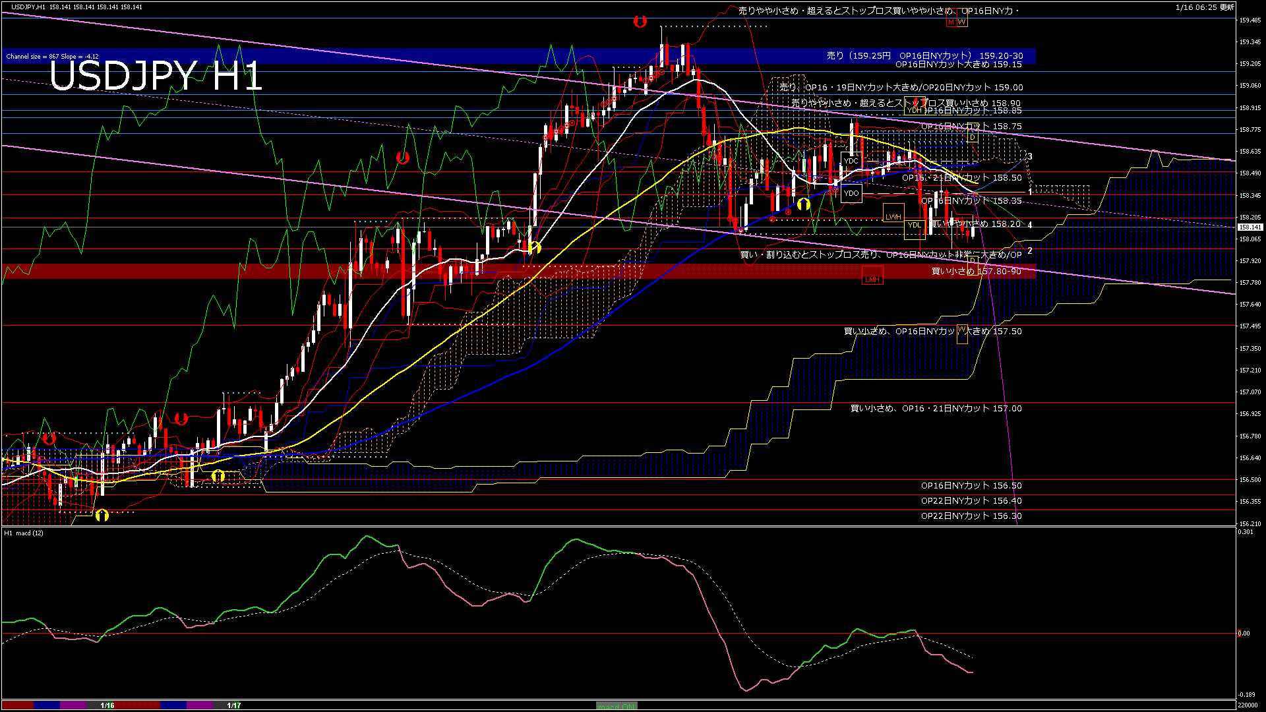Select the red LMH marker box
1266x712 pixels.
tap(872, 280)
